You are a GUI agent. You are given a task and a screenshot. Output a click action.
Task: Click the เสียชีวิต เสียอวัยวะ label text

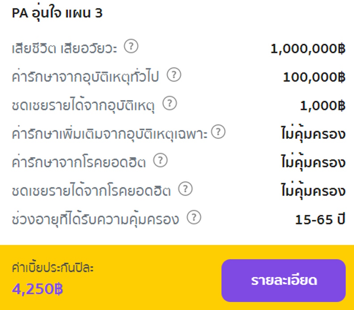coord(64,49)
